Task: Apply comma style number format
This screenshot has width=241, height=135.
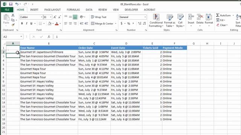Action: tap(133, 23)
